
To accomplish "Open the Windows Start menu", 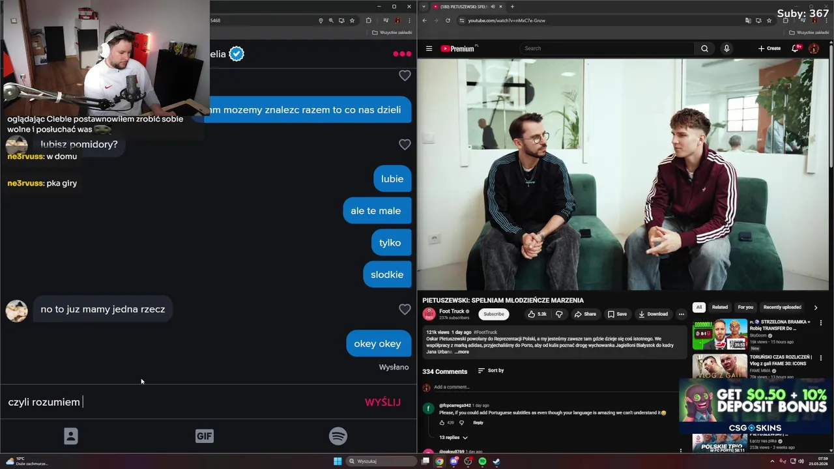I will point(338,461).
